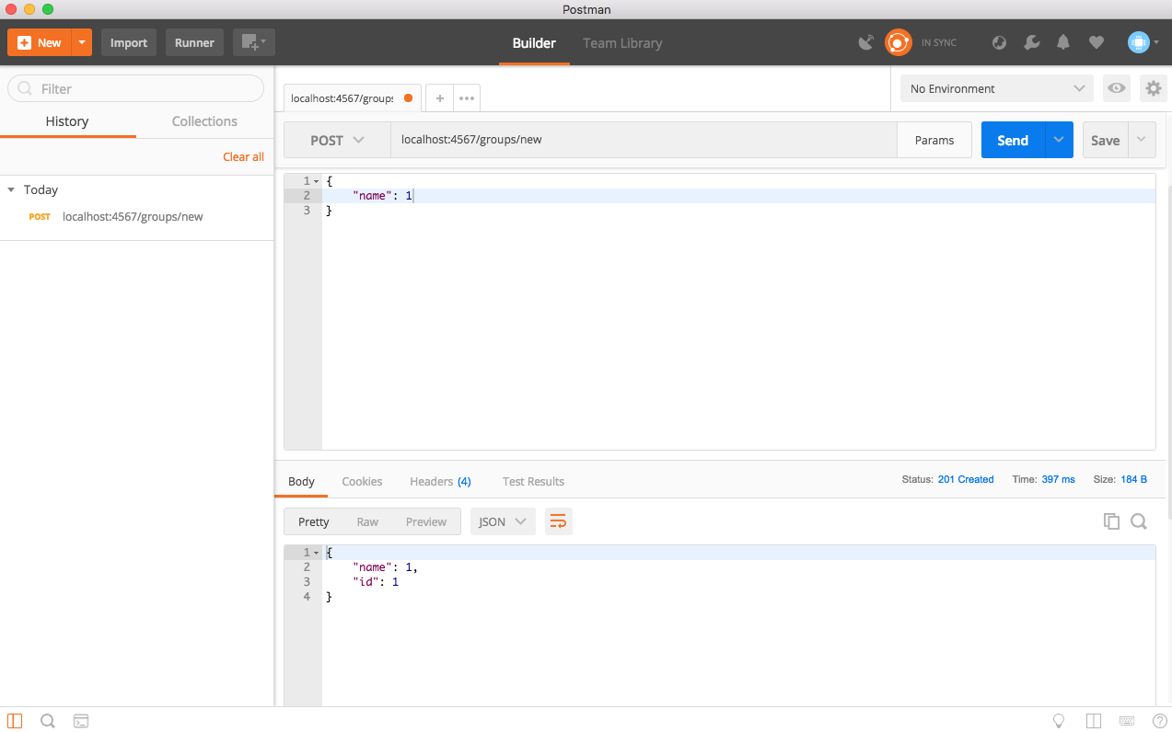The image size is (1172, 732).
Task: Click the lightbulb icon in status bar
Action: pos(1059,721)
